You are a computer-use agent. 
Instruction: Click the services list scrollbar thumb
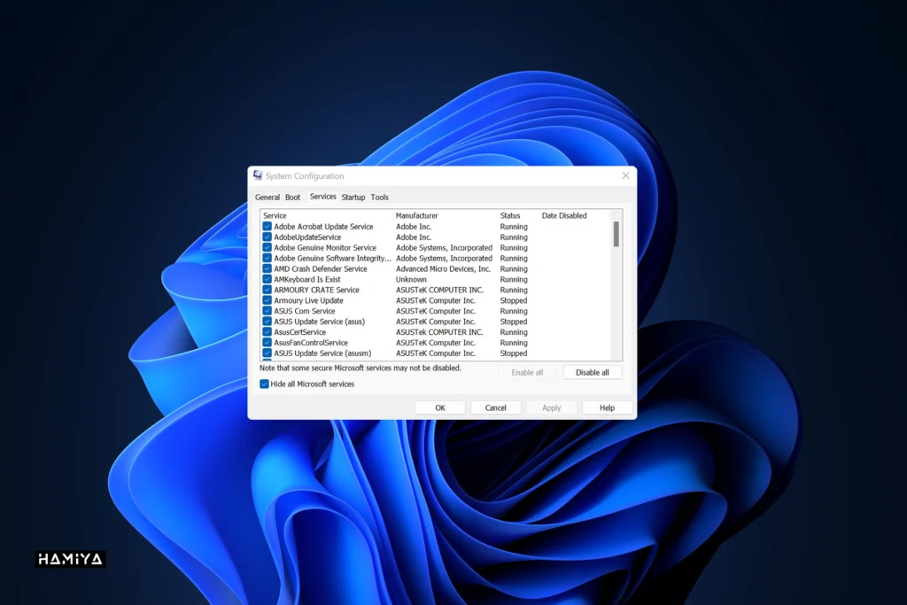coord(616,234)
